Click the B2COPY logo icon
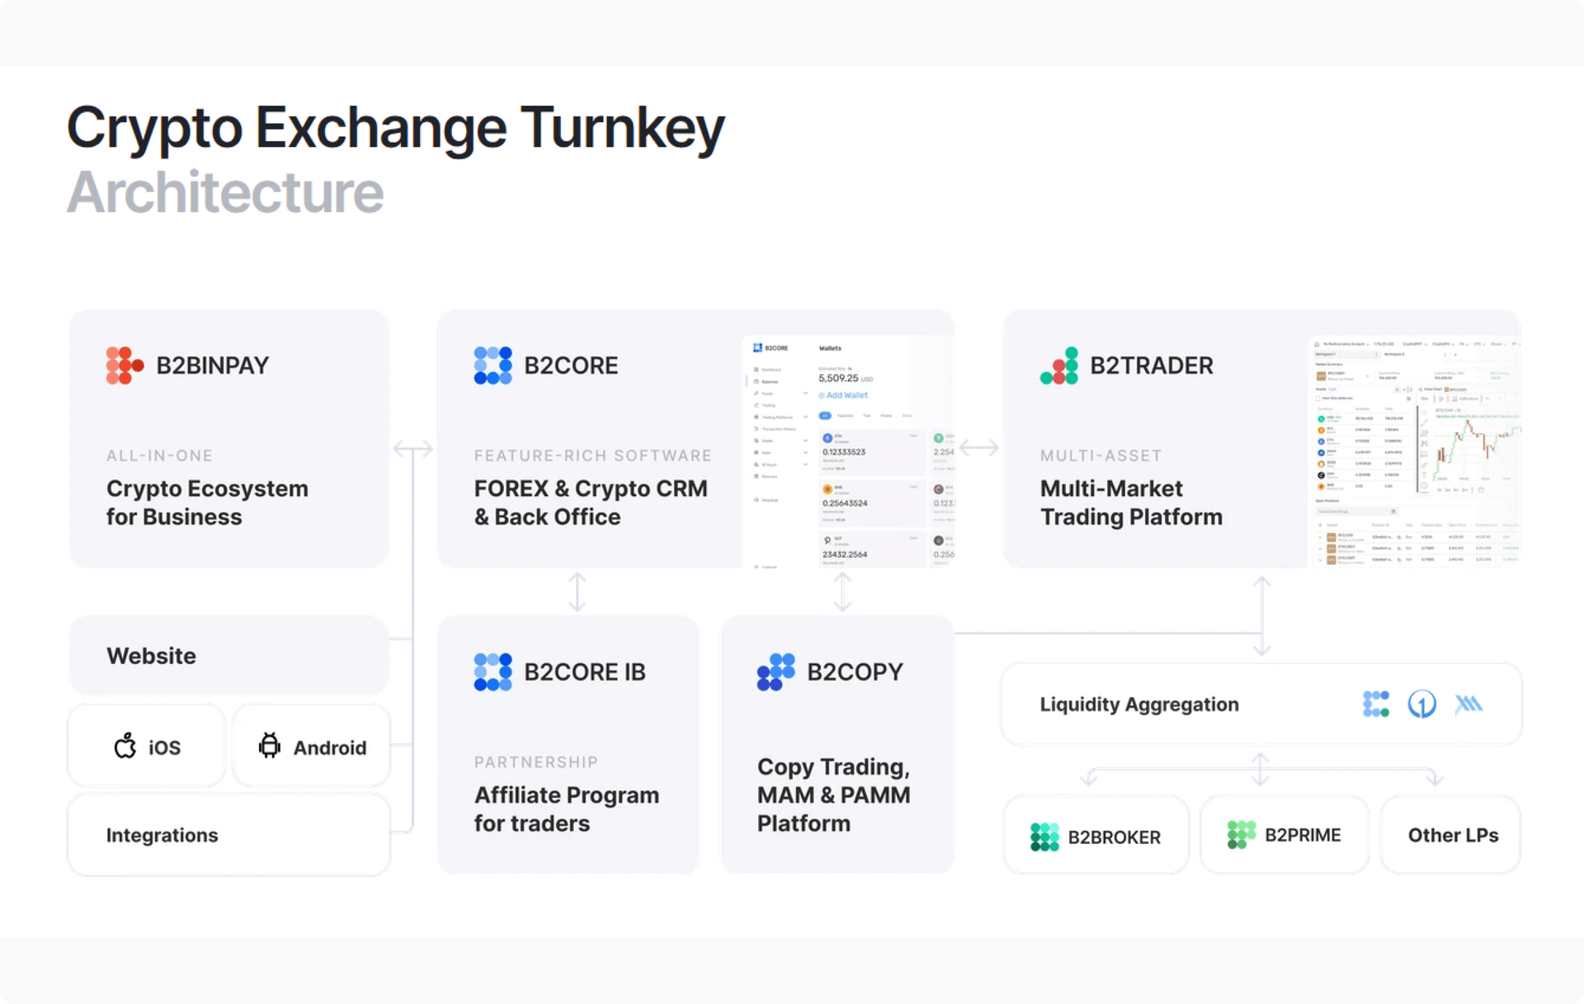This screenshot has width=1584, height=1004. pyautogui.click(x=775, y=672)
